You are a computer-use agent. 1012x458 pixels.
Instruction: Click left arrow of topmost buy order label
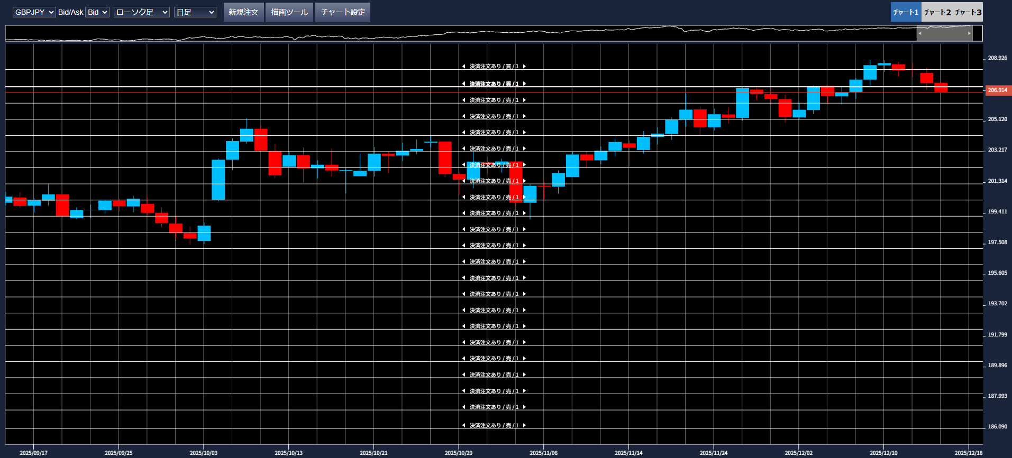(464, 67)
